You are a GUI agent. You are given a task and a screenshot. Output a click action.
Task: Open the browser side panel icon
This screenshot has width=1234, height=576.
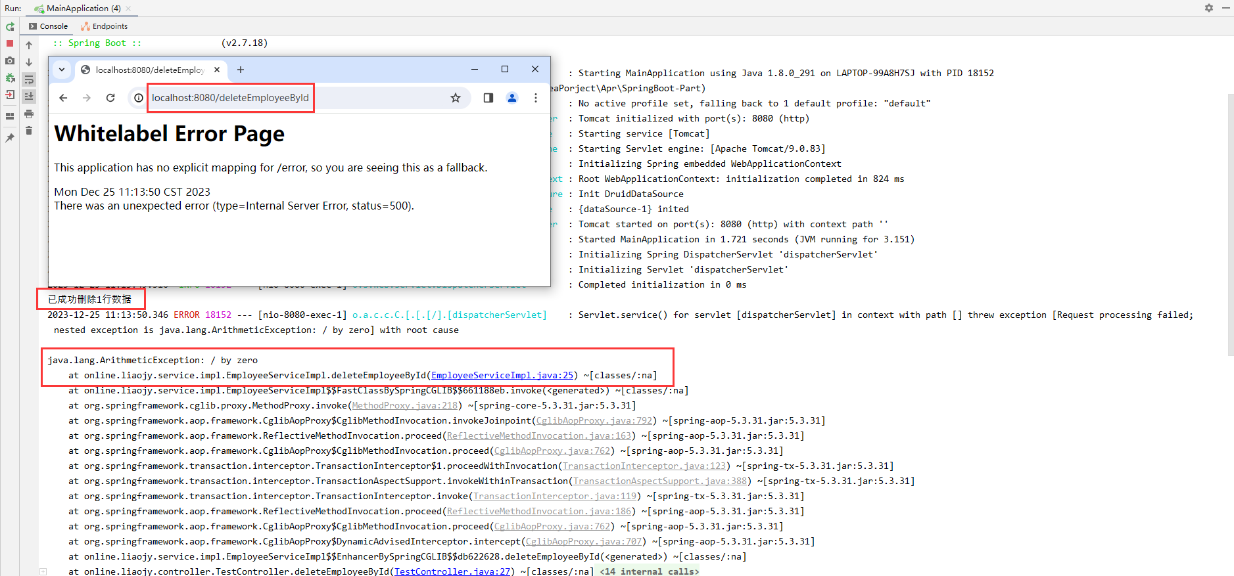tap(488, 98)
